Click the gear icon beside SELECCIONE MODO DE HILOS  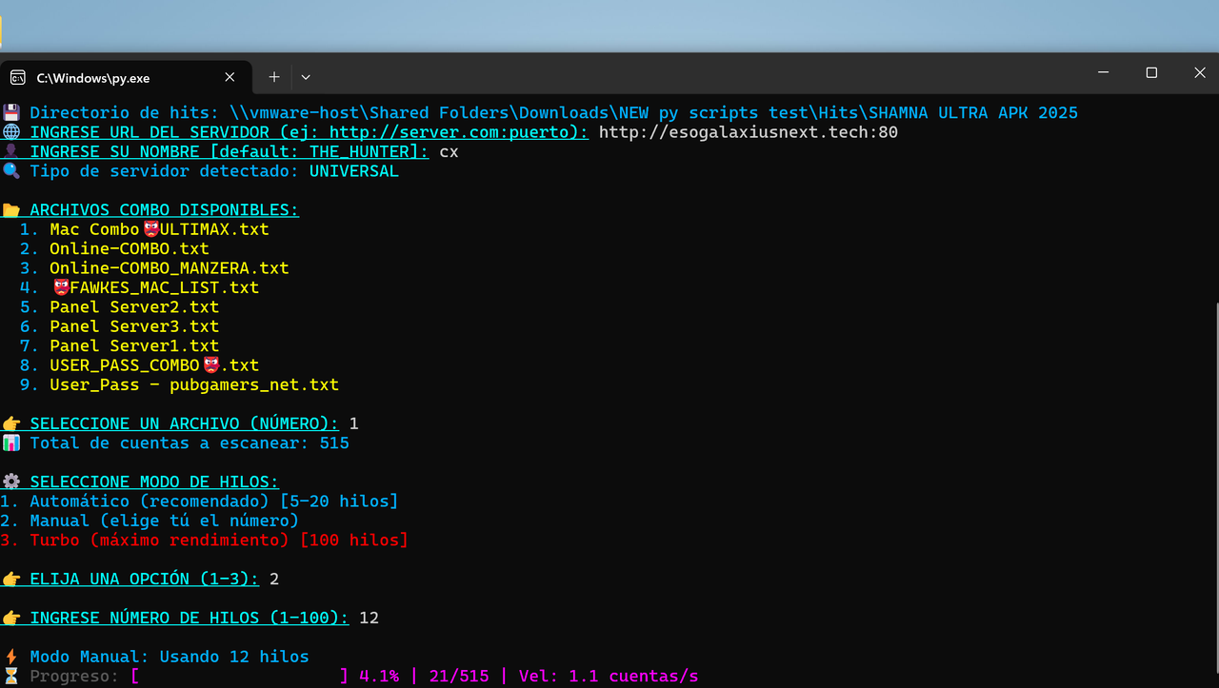tap(10, 482)
